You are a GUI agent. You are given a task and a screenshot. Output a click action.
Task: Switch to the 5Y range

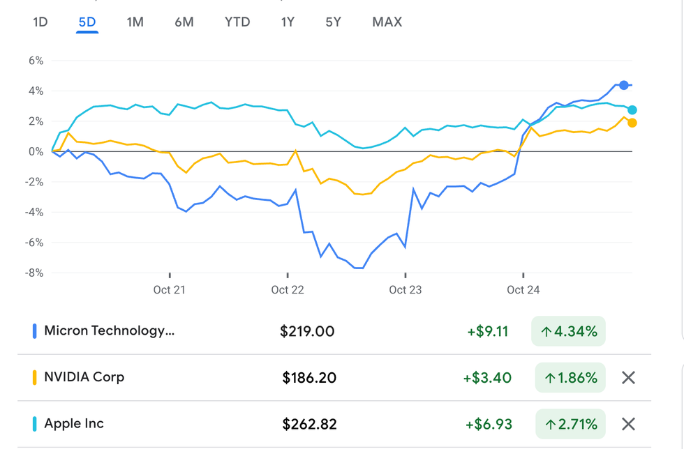click(x=333, y=22)
